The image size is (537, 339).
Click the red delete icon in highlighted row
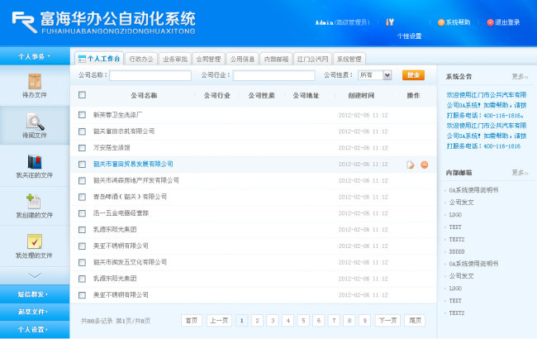coord(425,165)
